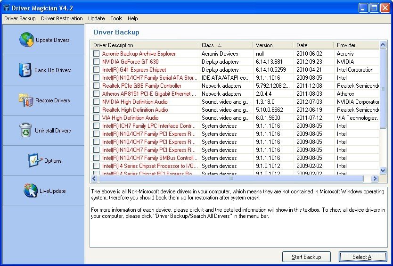Open the Help menu
Screen dimensions: 393x266
[x=132, y=18]
